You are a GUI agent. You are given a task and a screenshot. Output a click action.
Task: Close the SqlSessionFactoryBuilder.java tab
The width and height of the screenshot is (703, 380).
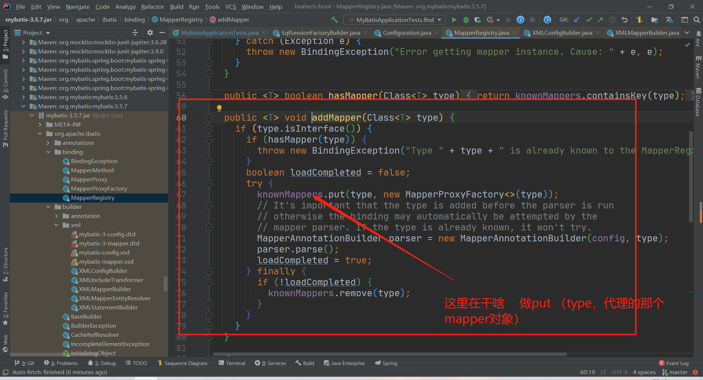pos(365,33)
